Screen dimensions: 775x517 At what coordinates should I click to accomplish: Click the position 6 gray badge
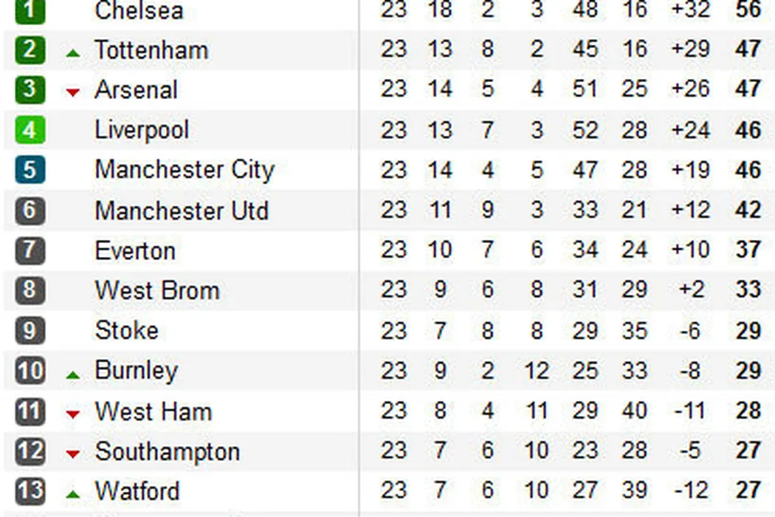pyautogui.click(x=30, y=210)
